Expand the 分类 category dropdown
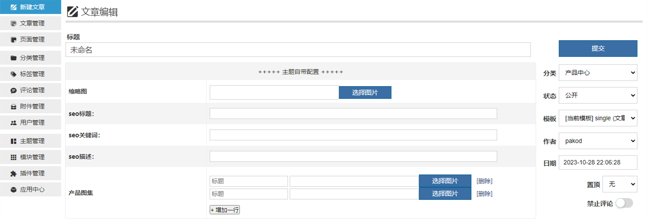This screenshot has width=647, height=220. point(598,73)
